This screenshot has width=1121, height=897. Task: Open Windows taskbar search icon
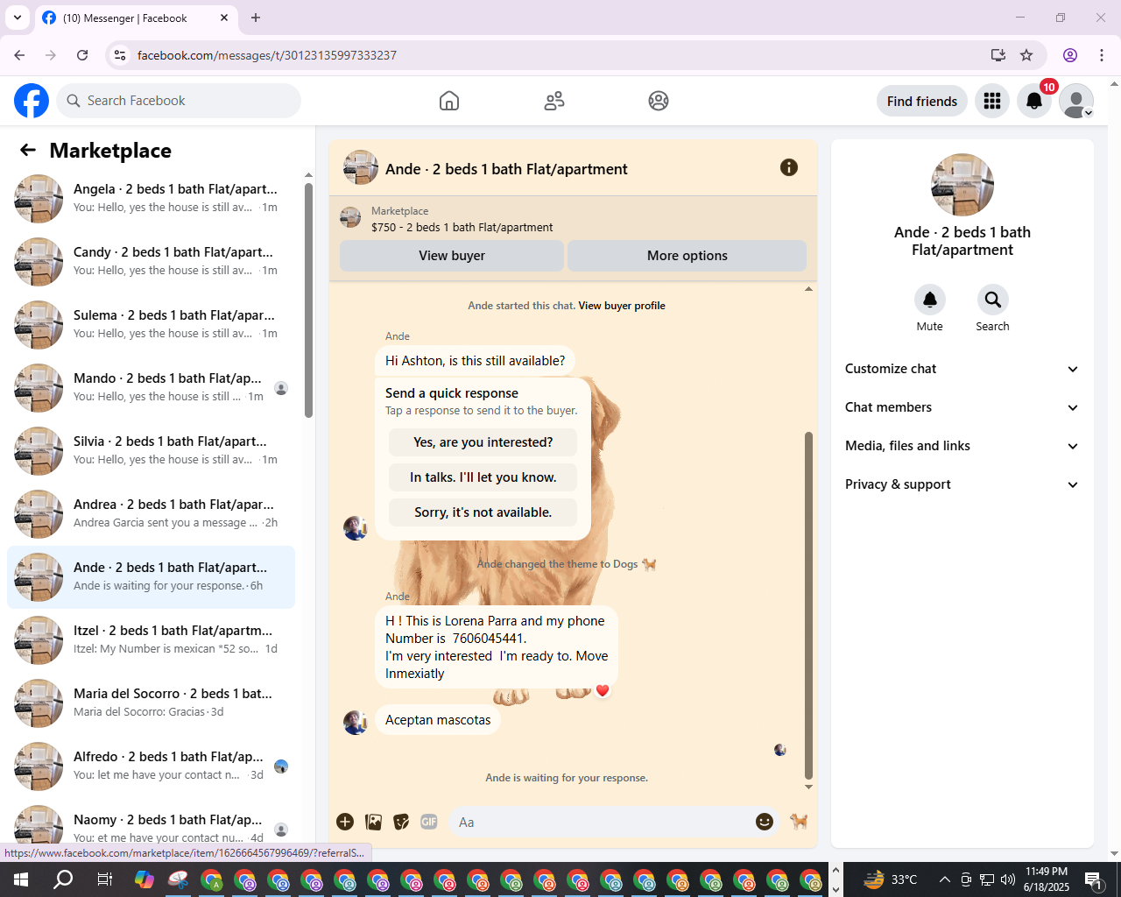(63, 879)
